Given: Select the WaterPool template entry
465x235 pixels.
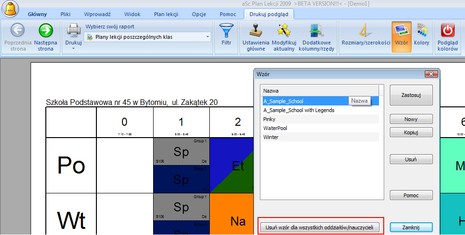Looking at the screenshot, I should [x=275, y=128].
